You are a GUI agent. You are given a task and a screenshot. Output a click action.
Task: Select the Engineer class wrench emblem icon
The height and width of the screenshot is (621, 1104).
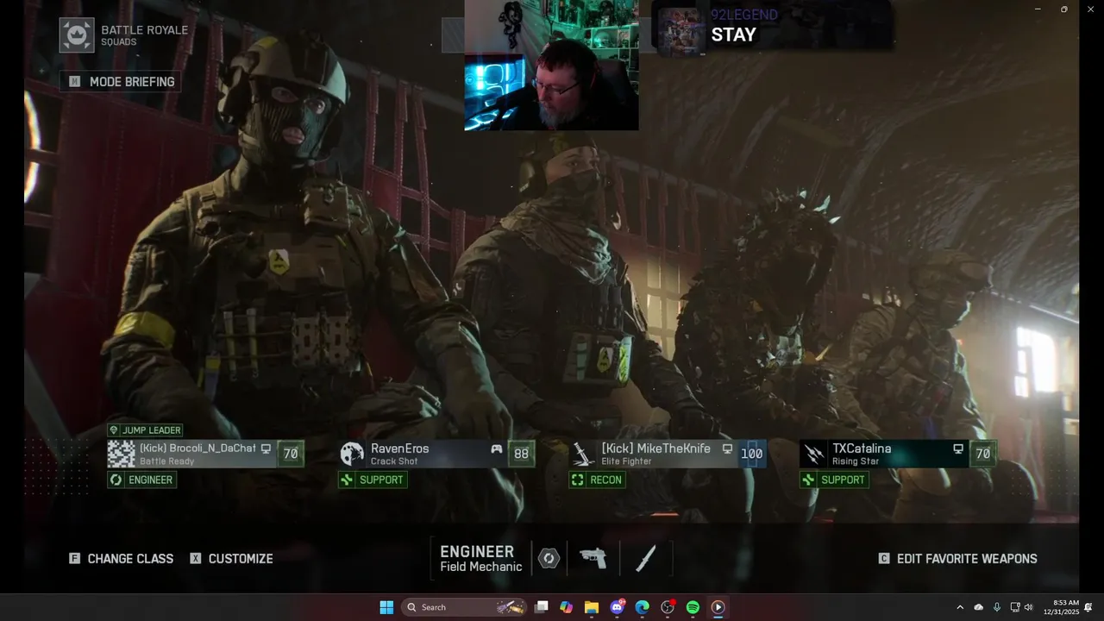point(549,559)
